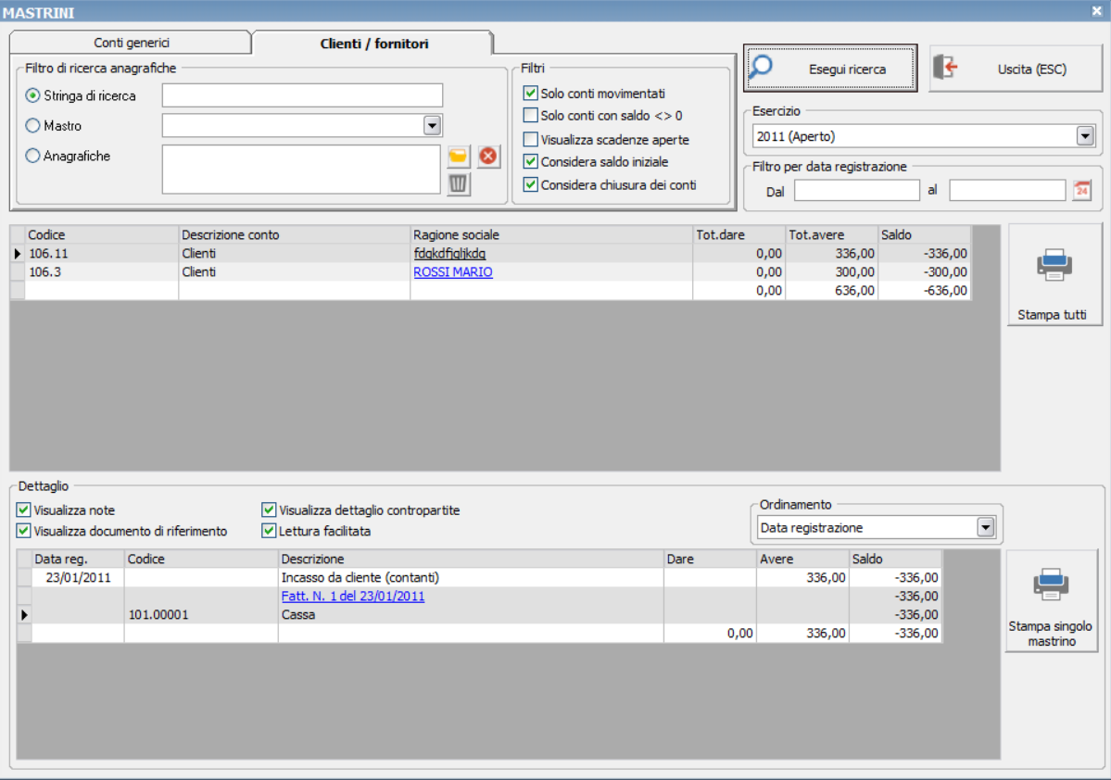The height and width of the screenshot is (780, 1111).
Task: Select the Mastro radio button
Action: click(x=33, y=126)
